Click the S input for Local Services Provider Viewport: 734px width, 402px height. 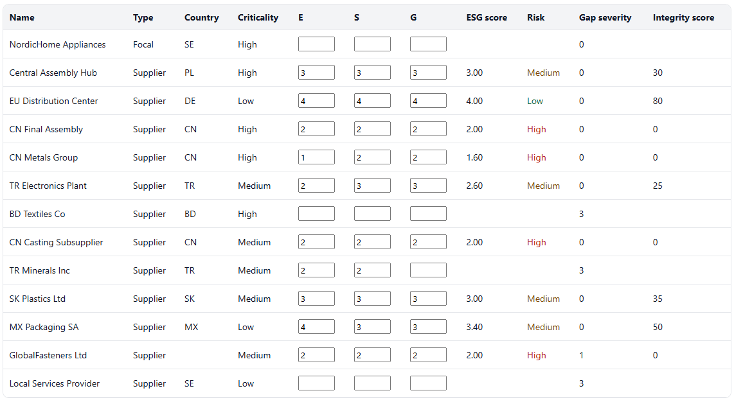pos(372,383)
